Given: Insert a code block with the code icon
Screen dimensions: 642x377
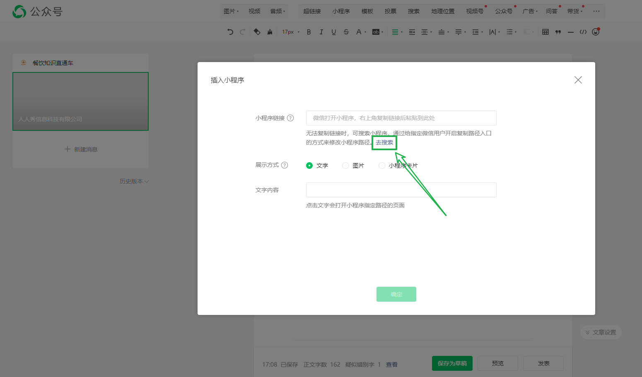Looking at the screenshot, I should pyautogui.click(x=583, y=32).
